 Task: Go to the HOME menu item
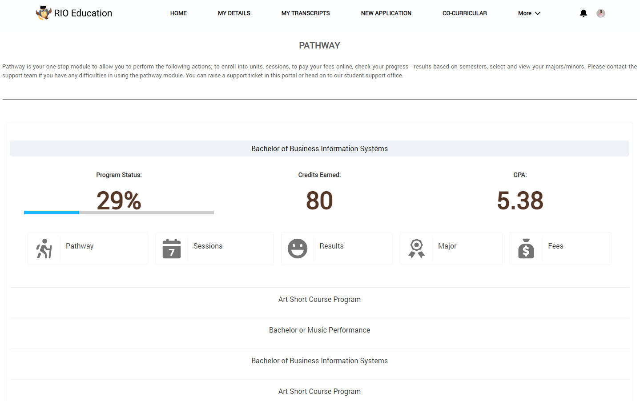tap(178, 13)
